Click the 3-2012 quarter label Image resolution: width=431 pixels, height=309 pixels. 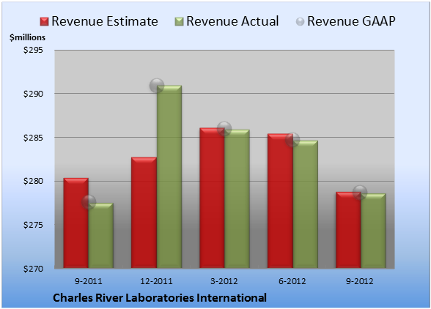point(224,281)
